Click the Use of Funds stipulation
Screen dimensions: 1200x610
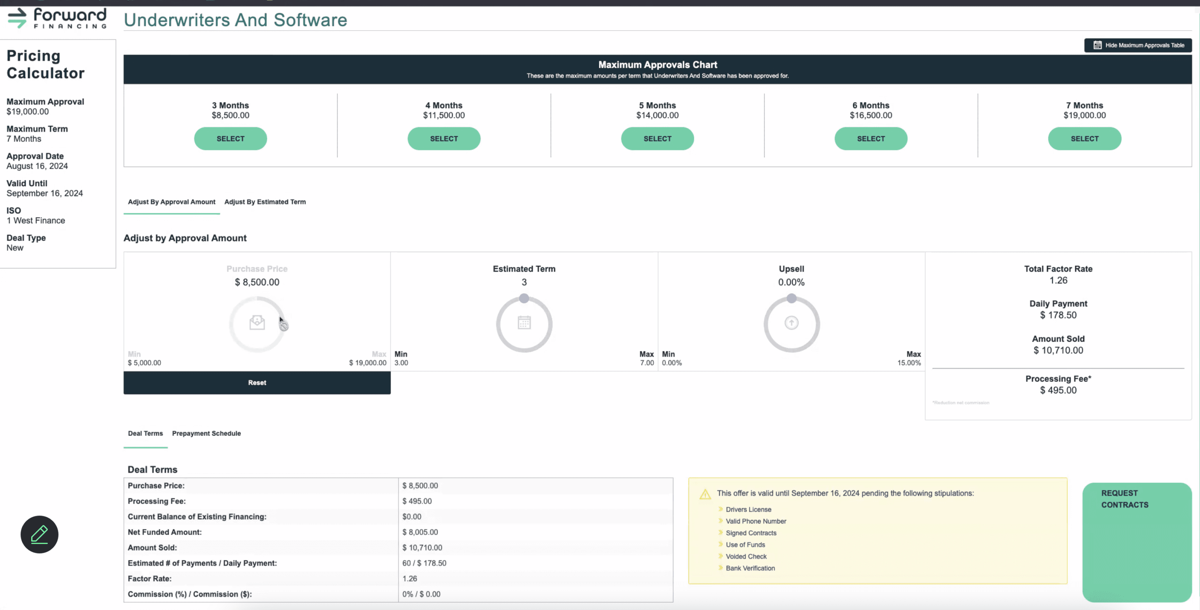[745, 544]
